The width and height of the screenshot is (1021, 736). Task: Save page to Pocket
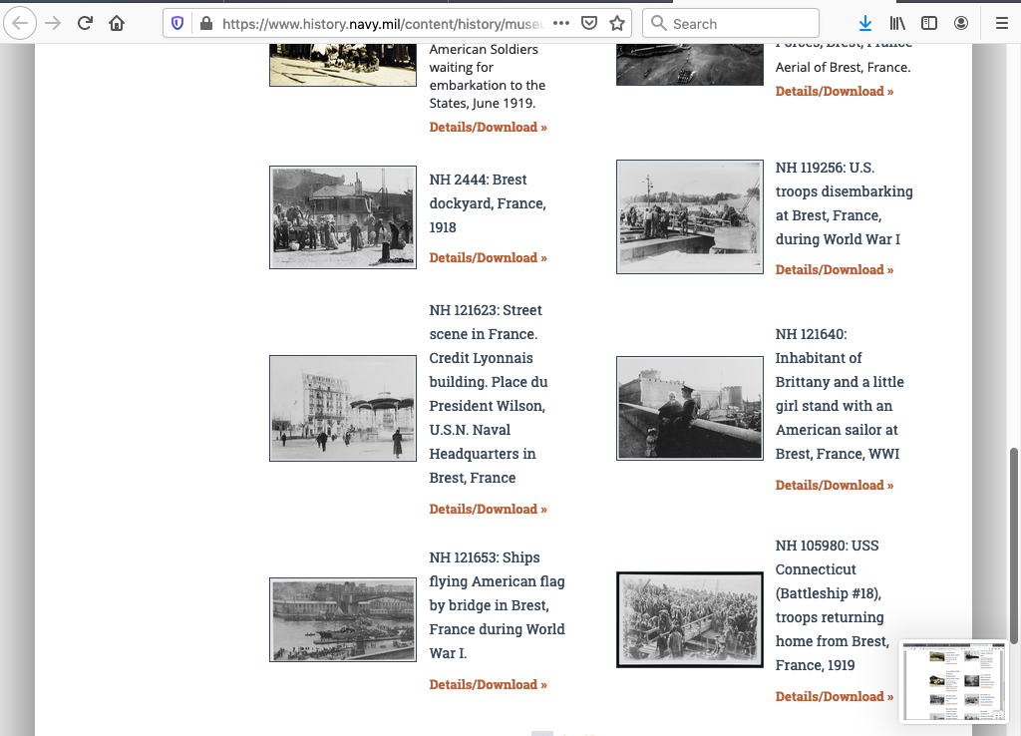pos(589,23)
